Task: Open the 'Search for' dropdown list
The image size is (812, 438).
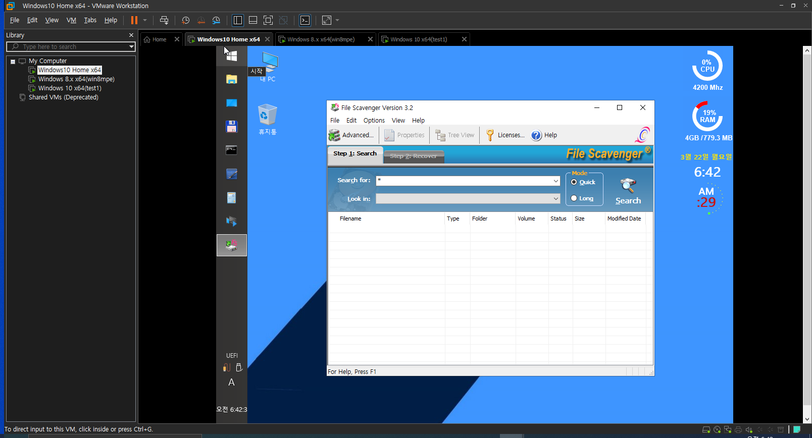Action: 555,181
